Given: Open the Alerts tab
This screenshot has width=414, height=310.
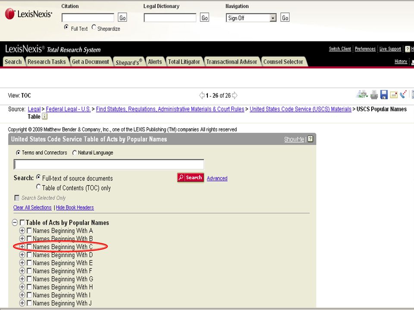Looking at the screenshot, I should pyautogui.click(x=155, y=62).
